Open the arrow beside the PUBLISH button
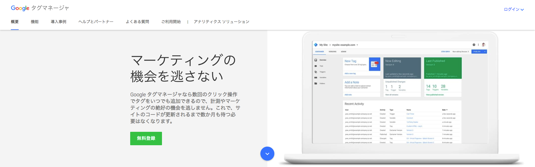Image resolution: width=535 pixels, height=167 pixels. [x=485, y=52]
